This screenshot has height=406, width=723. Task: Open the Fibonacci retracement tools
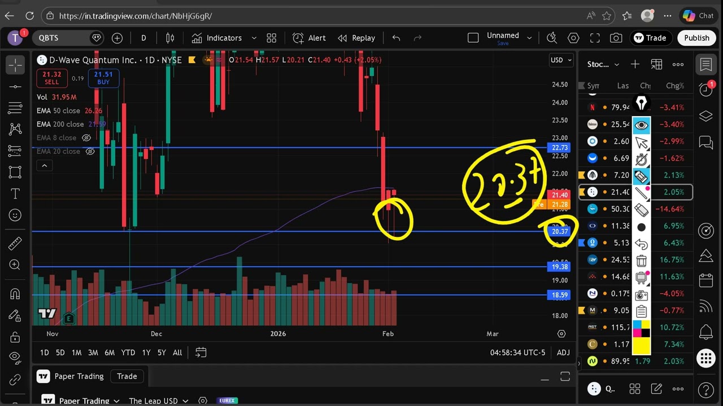(x=15, y=108)
